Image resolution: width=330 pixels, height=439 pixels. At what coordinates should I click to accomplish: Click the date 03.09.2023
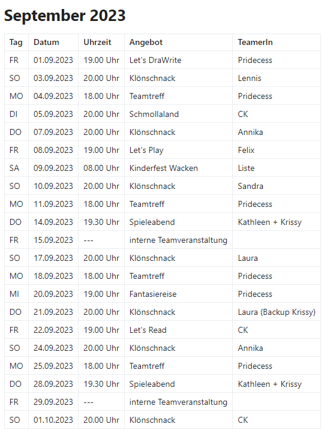click(53, 78)
